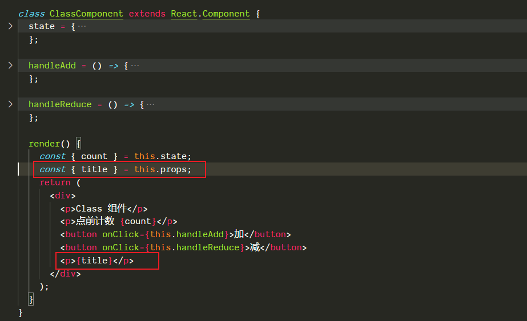Click the handleAdd method name definition

[52, 66]
